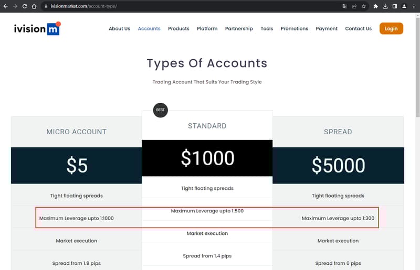
Task: Select Promotions in navigation bar
Action: (294, 29)
